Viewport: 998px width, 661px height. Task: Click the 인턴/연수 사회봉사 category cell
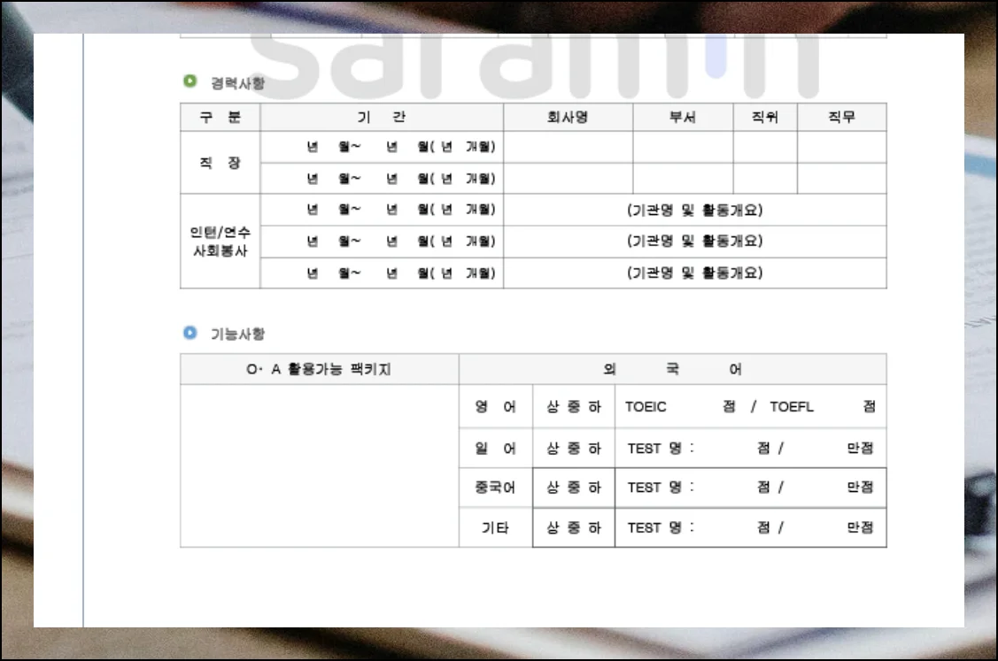[220, 241]
